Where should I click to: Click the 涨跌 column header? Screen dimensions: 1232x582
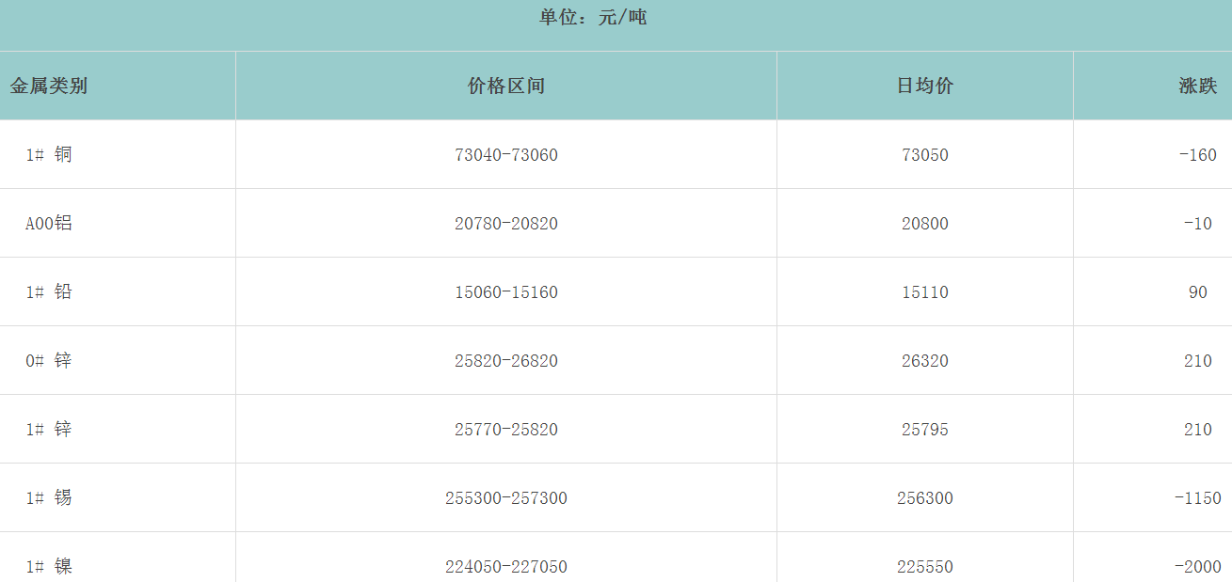[x=1197, y=86]
